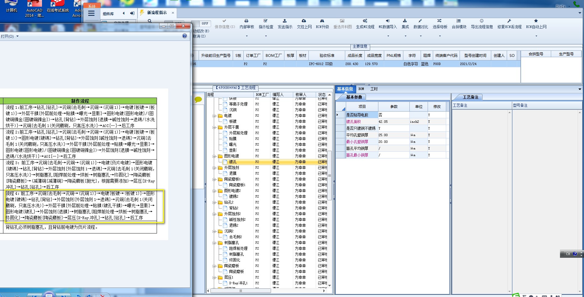The height and width of the screenshot is (297, 584).
Task: Click the 合拼模块 list icon
Action: click(459, 21)
